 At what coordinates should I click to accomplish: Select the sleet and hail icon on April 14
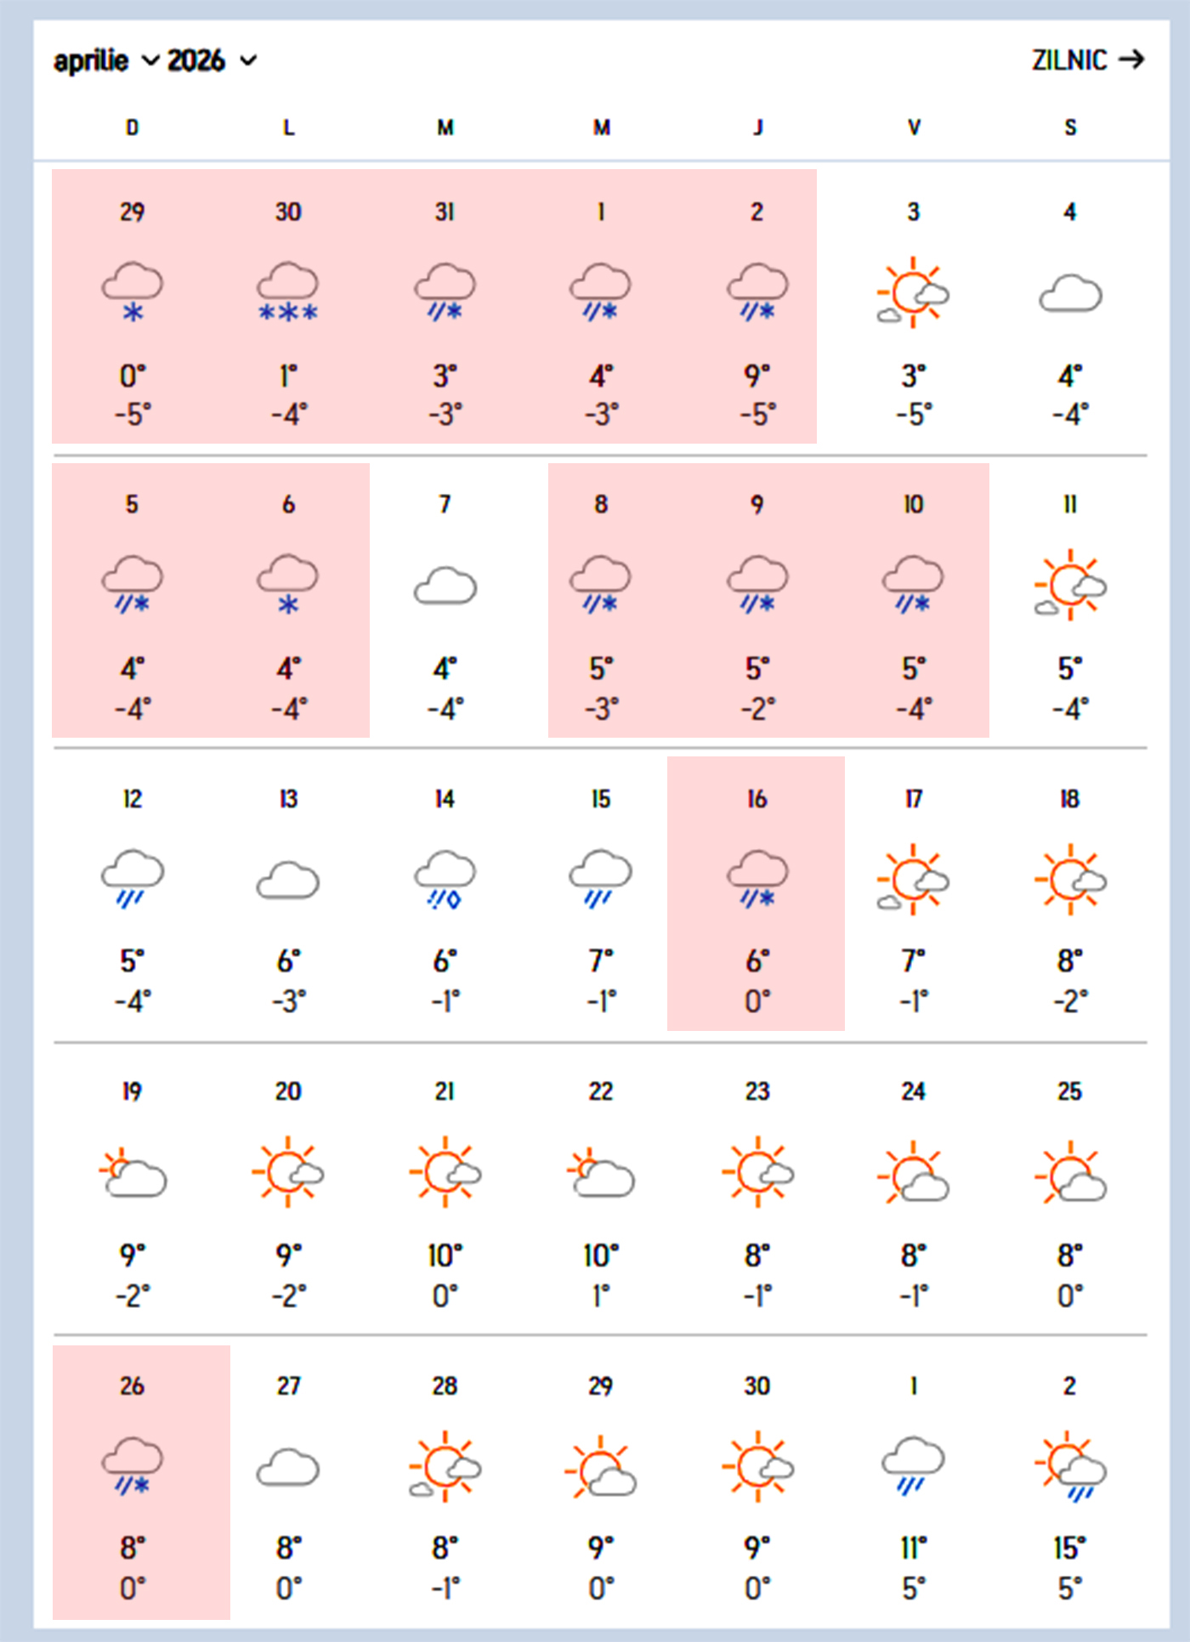[445, 879]
